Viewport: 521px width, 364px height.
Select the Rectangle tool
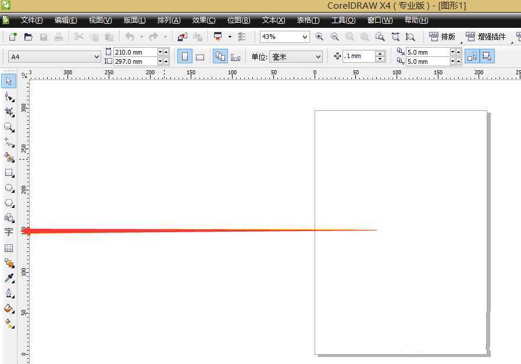point(9,172)
